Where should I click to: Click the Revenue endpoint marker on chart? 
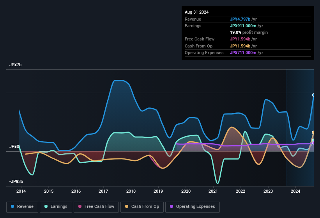pos(313,95)
